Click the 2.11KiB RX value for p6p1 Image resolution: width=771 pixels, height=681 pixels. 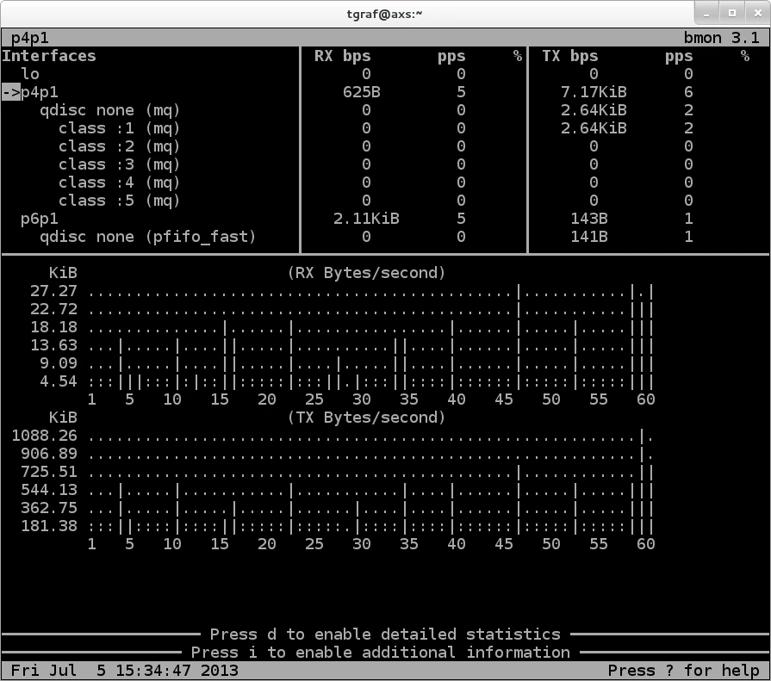tap(366, 220)
